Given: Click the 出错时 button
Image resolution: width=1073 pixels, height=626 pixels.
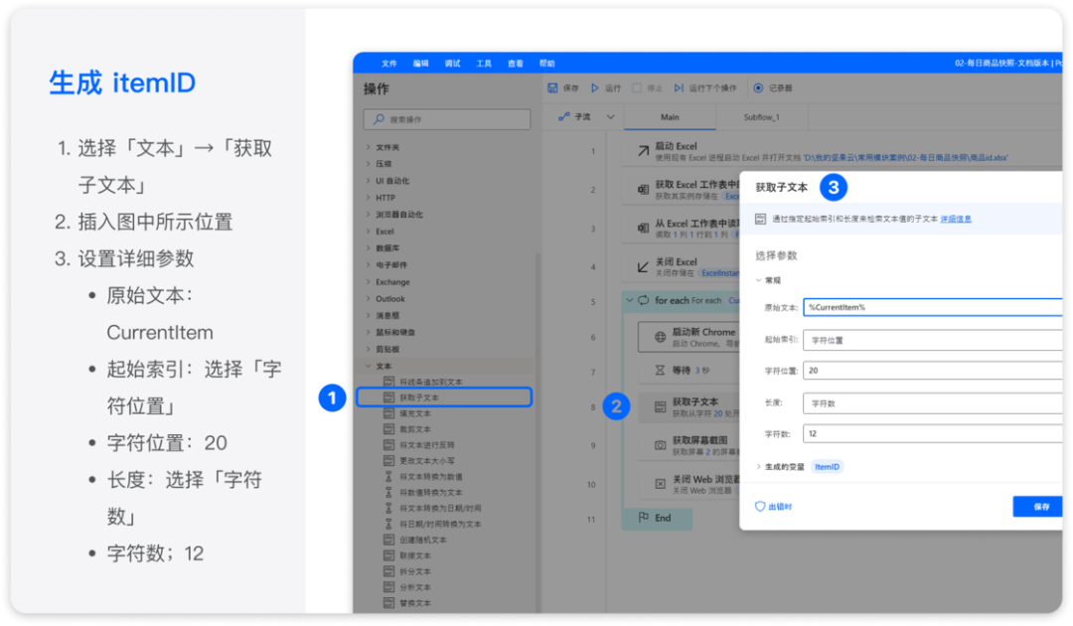Looking at the screenshot, I should (x=773, y=507).
